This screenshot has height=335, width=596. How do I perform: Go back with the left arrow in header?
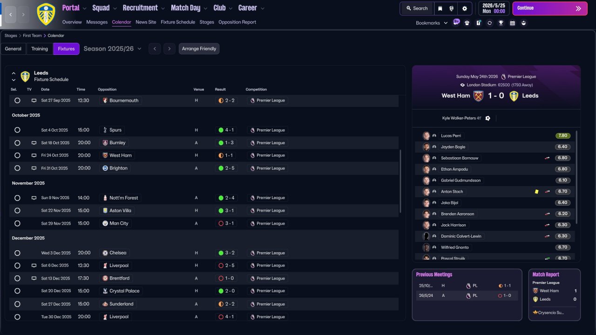[x=11, y=14]
